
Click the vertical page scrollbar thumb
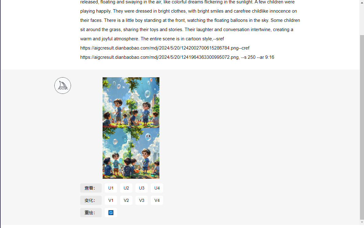pos(362,127)
